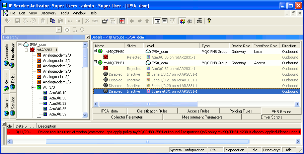Open the Help menu
The image size is (304, 154).
click(93, 13)
